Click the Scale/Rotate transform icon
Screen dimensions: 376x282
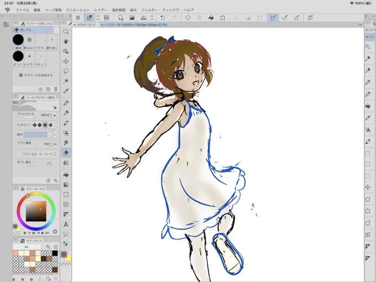[x=223, y=18]
